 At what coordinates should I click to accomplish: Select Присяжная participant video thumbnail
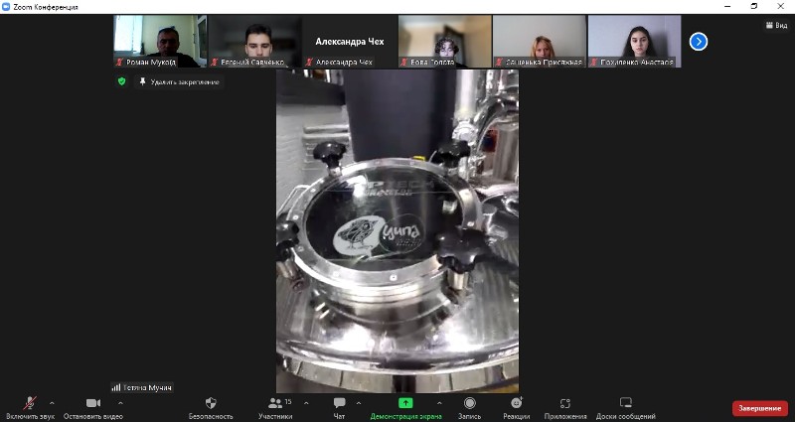540,41
